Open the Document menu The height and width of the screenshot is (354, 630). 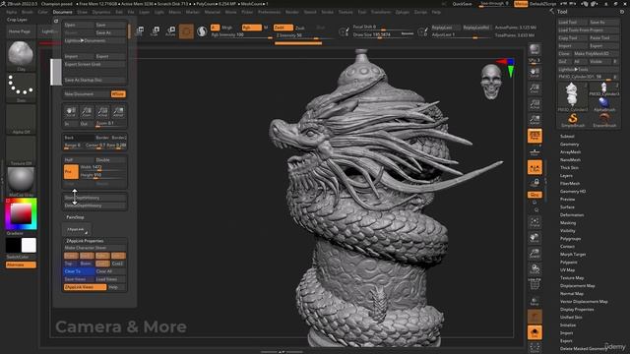coord(62,12)
